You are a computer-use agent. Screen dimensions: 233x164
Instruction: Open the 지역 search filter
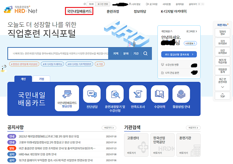tap(116, 53)
